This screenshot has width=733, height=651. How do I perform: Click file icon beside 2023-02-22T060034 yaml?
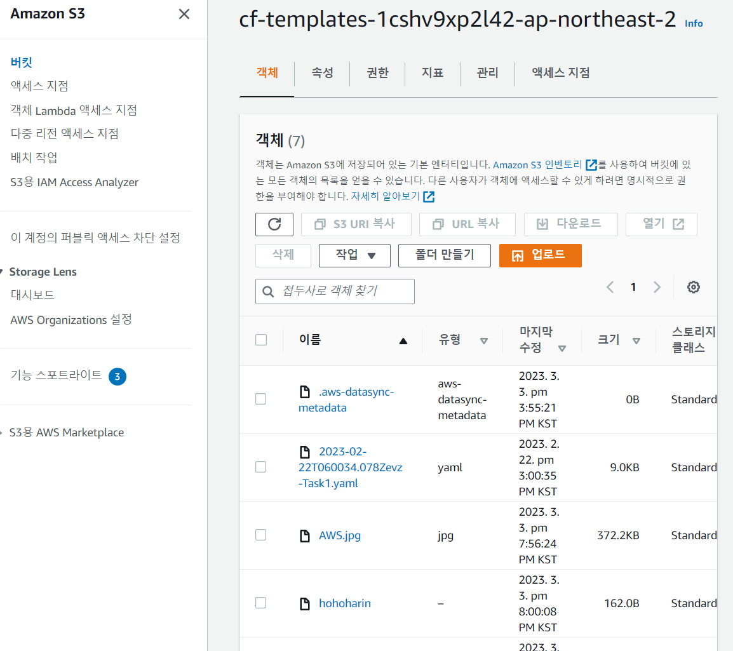(x=305, y=452)
